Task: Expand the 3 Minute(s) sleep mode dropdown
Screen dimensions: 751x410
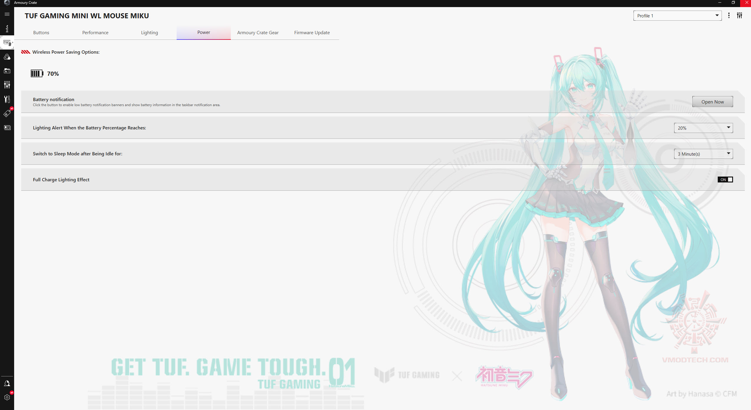Action: click(703, 154)
